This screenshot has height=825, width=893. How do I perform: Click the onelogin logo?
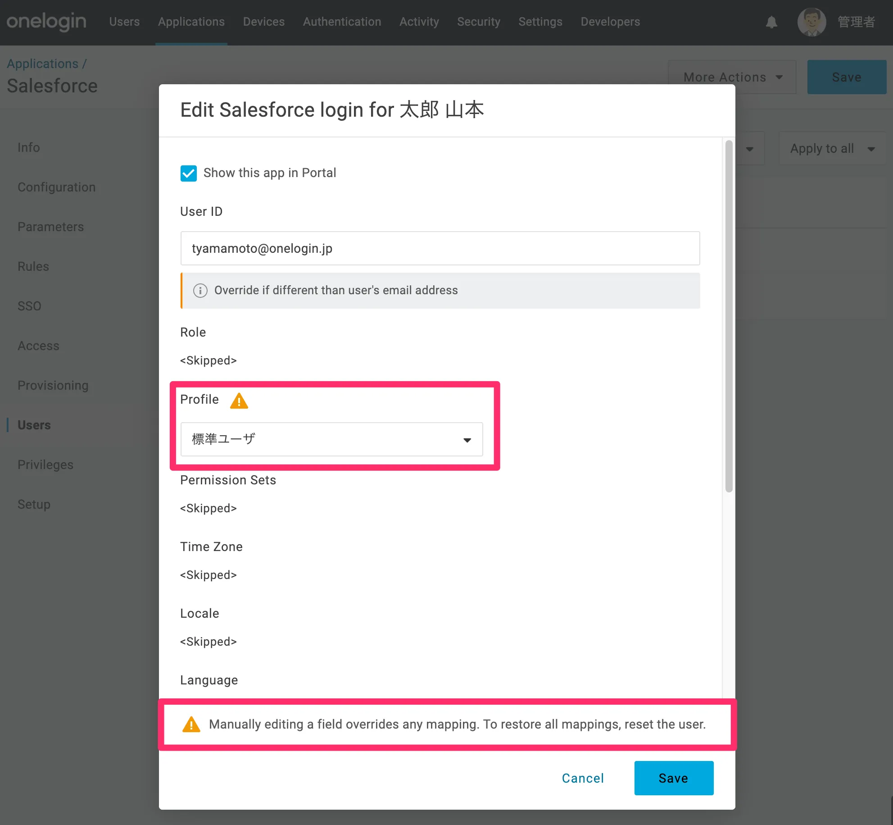click(46, 21)
